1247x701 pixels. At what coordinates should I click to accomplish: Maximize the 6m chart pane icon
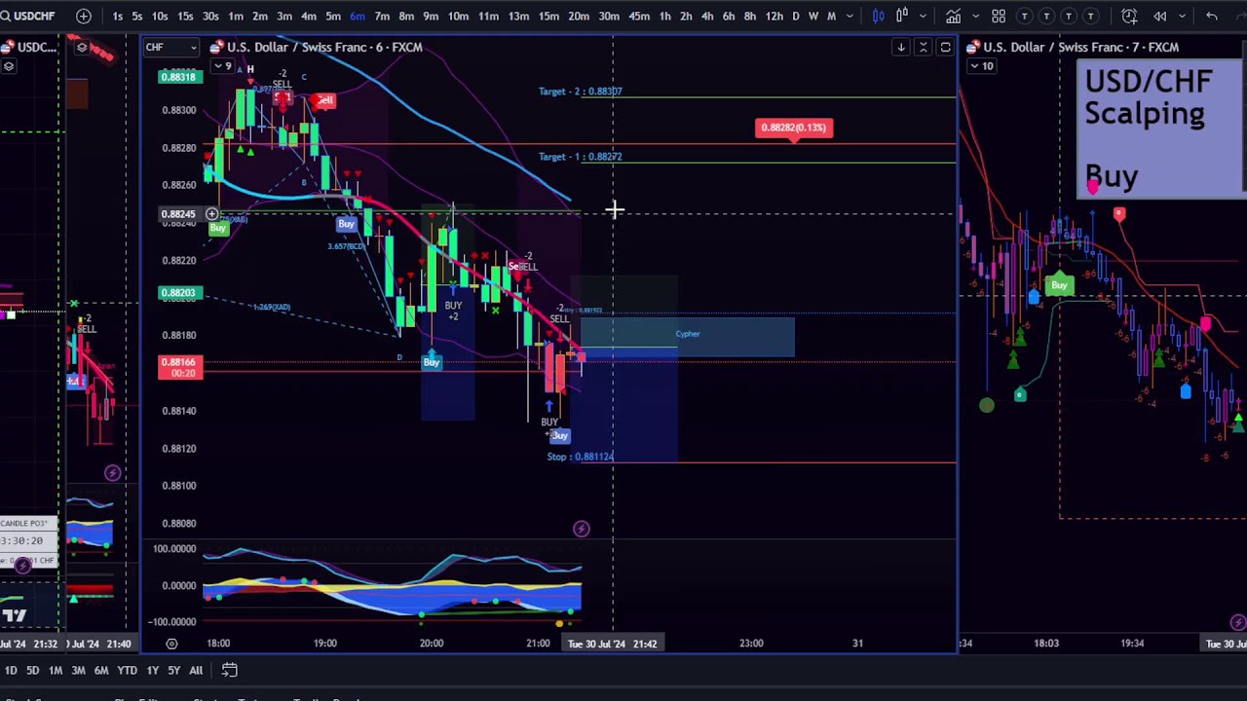945,47
